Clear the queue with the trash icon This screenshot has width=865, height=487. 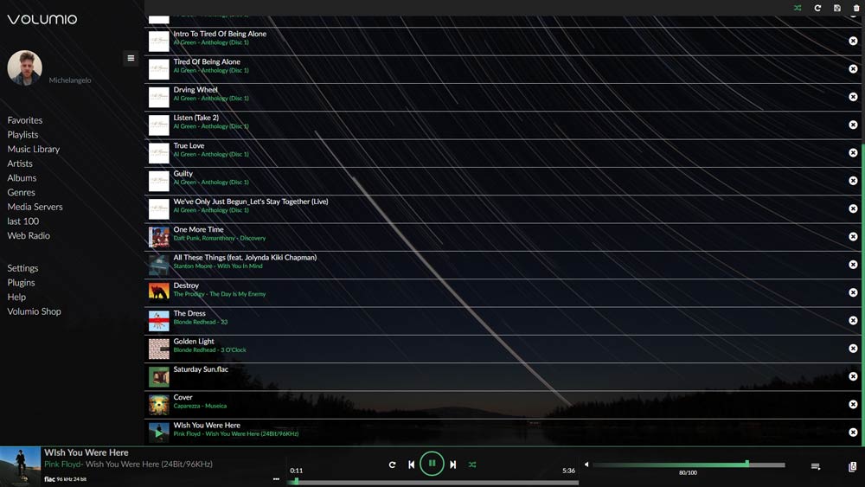tap(856, 8)
